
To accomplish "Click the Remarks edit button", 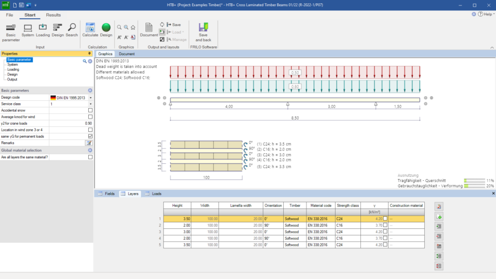I will 89,143.
